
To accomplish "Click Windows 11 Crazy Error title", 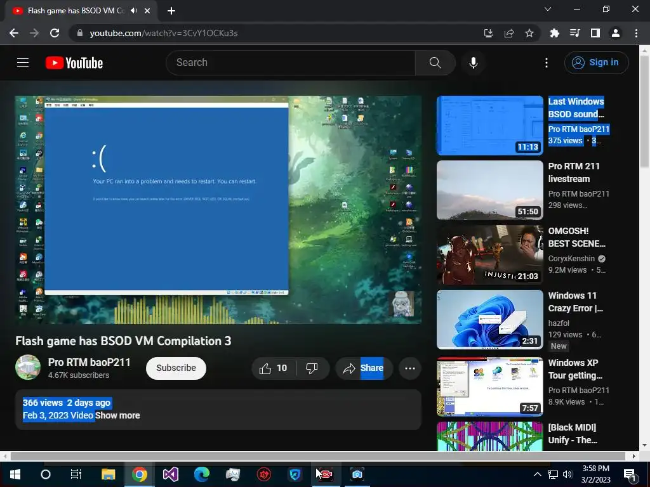I will click(575, 302).
